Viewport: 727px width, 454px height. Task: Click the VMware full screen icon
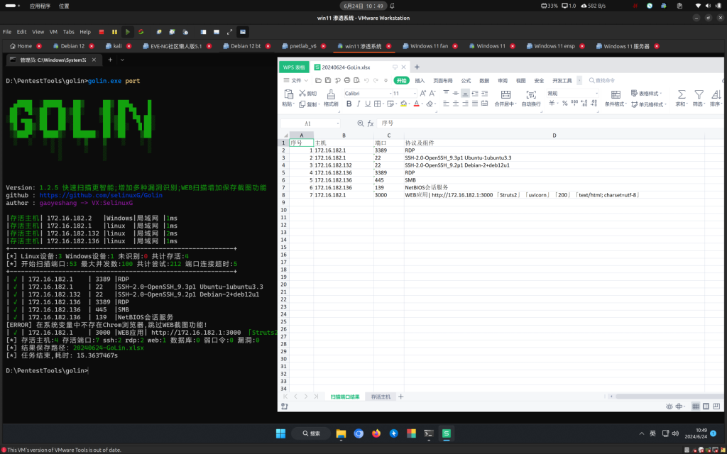coord(229,32)
